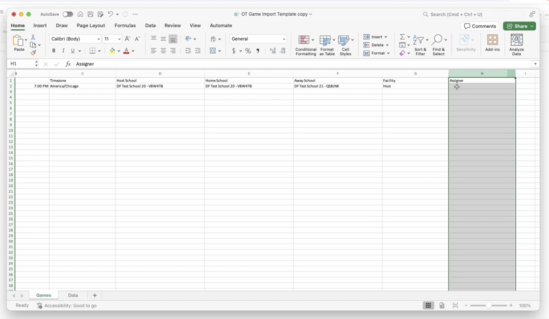Click the Name Box showing H1

[x=20, y=64]
